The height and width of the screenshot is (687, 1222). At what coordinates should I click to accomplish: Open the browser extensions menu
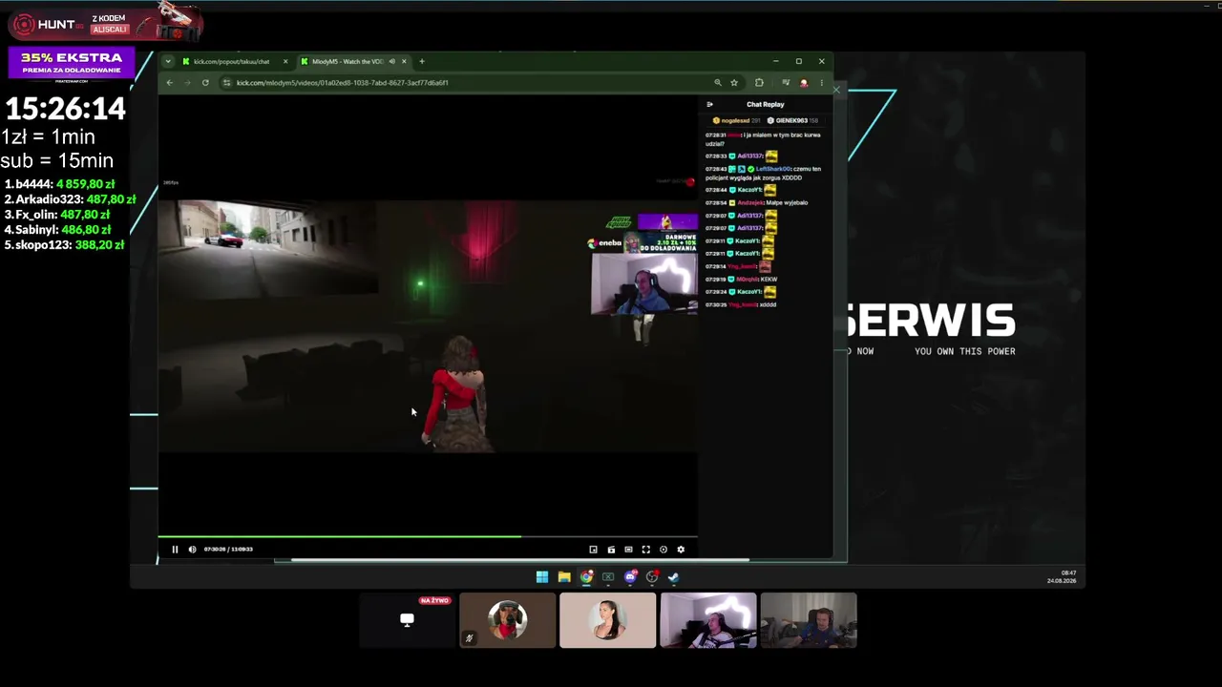point(759,83)
